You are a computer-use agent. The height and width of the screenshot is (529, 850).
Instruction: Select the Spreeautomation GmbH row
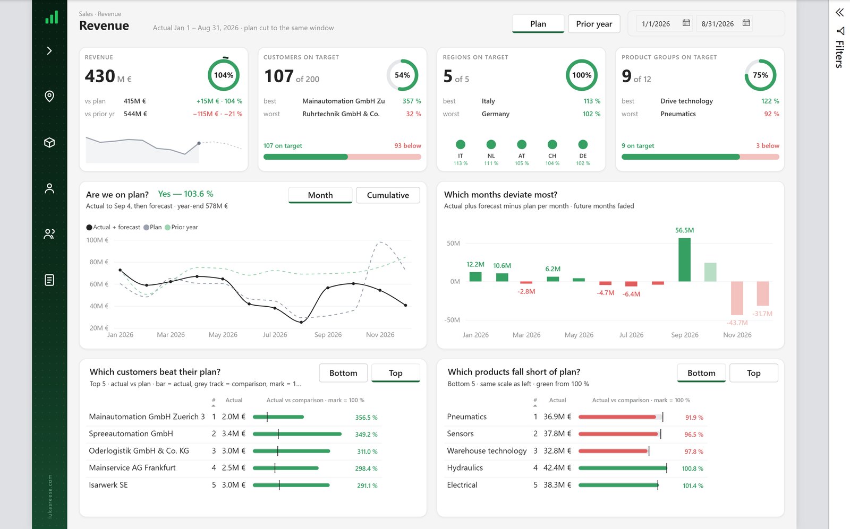tap(234, 434)
